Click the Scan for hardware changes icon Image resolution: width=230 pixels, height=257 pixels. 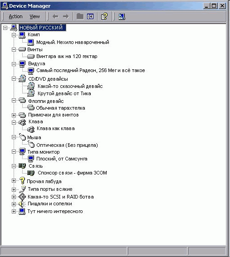(122, 17)
